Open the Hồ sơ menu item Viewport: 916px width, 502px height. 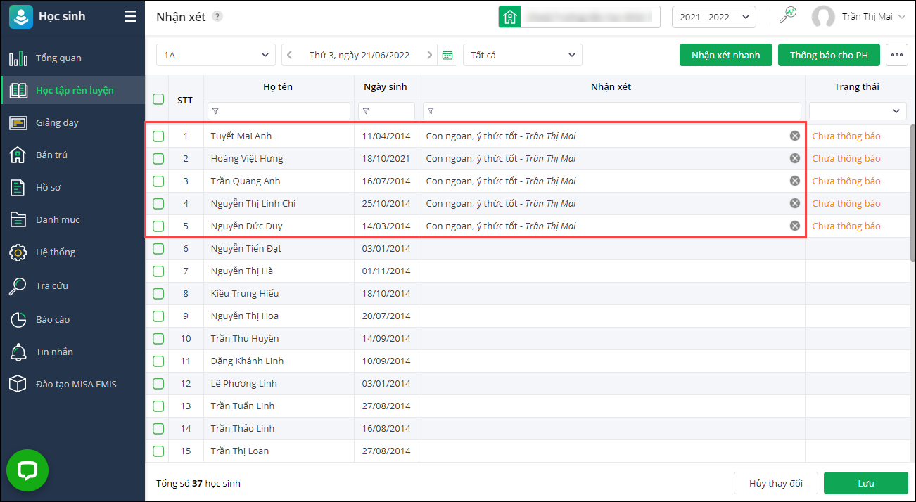(72, 187)
